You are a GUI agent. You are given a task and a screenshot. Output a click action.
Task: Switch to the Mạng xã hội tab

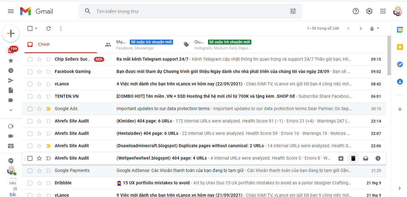coord(139,44)
